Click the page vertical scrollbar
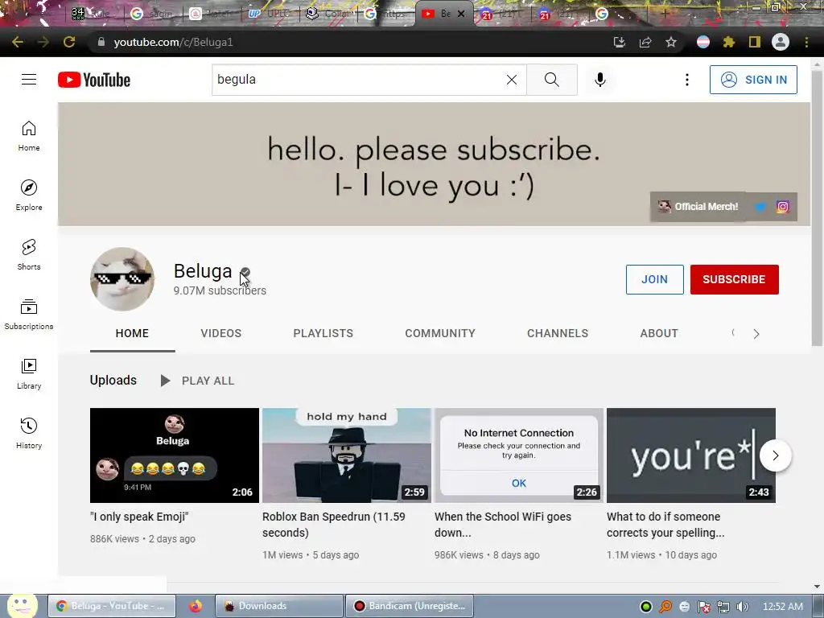This screenshot has height=618, width=824. click(x=817, y=210)
